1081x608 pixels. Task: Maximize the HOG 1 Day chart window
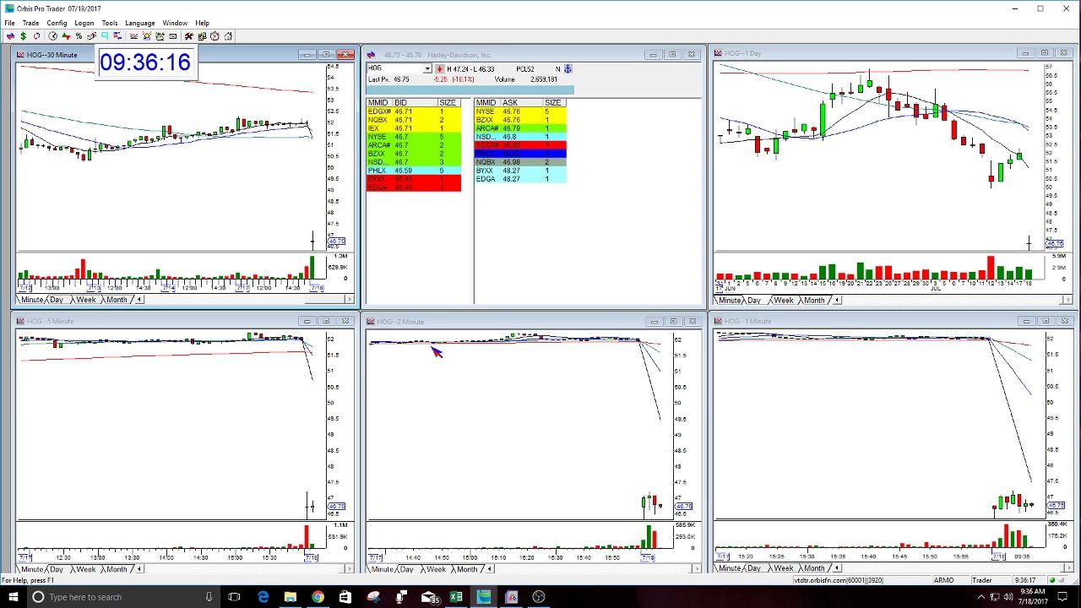tap(1045, 53)
